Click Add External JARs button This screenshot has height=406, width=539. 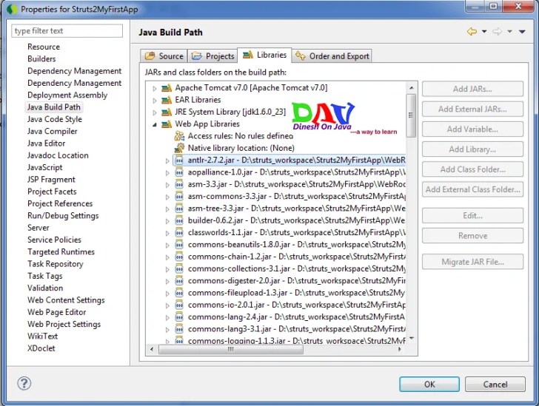click(472, 109)
